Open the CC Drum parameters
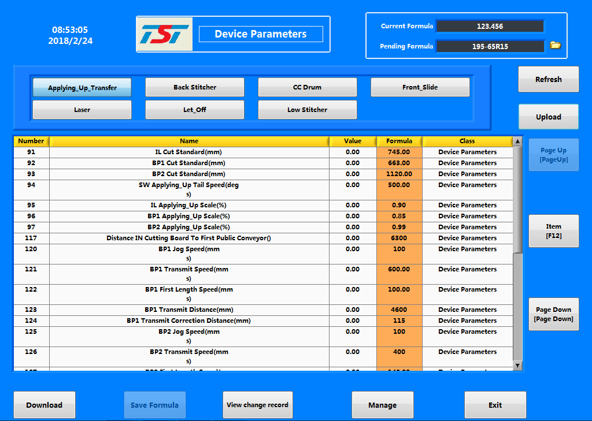592x421 pixels. pyautogui.click(x=307, y=87)
